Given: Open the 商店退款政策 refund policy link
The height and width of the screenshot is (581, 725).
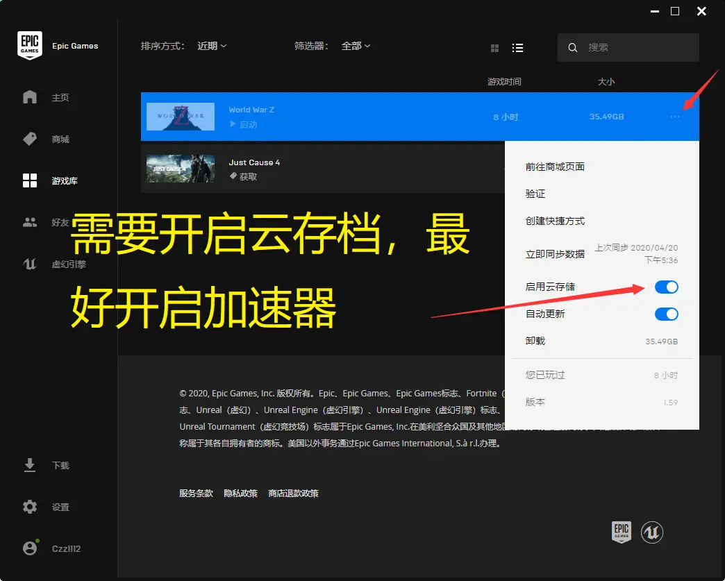Looking at the screenshot, I should (293, 493).
